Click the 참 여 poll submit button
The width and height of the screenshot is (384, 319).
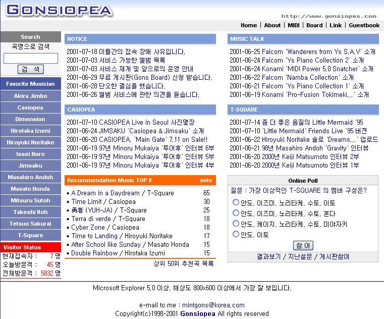pyautogui.click(x=303, y=245)
